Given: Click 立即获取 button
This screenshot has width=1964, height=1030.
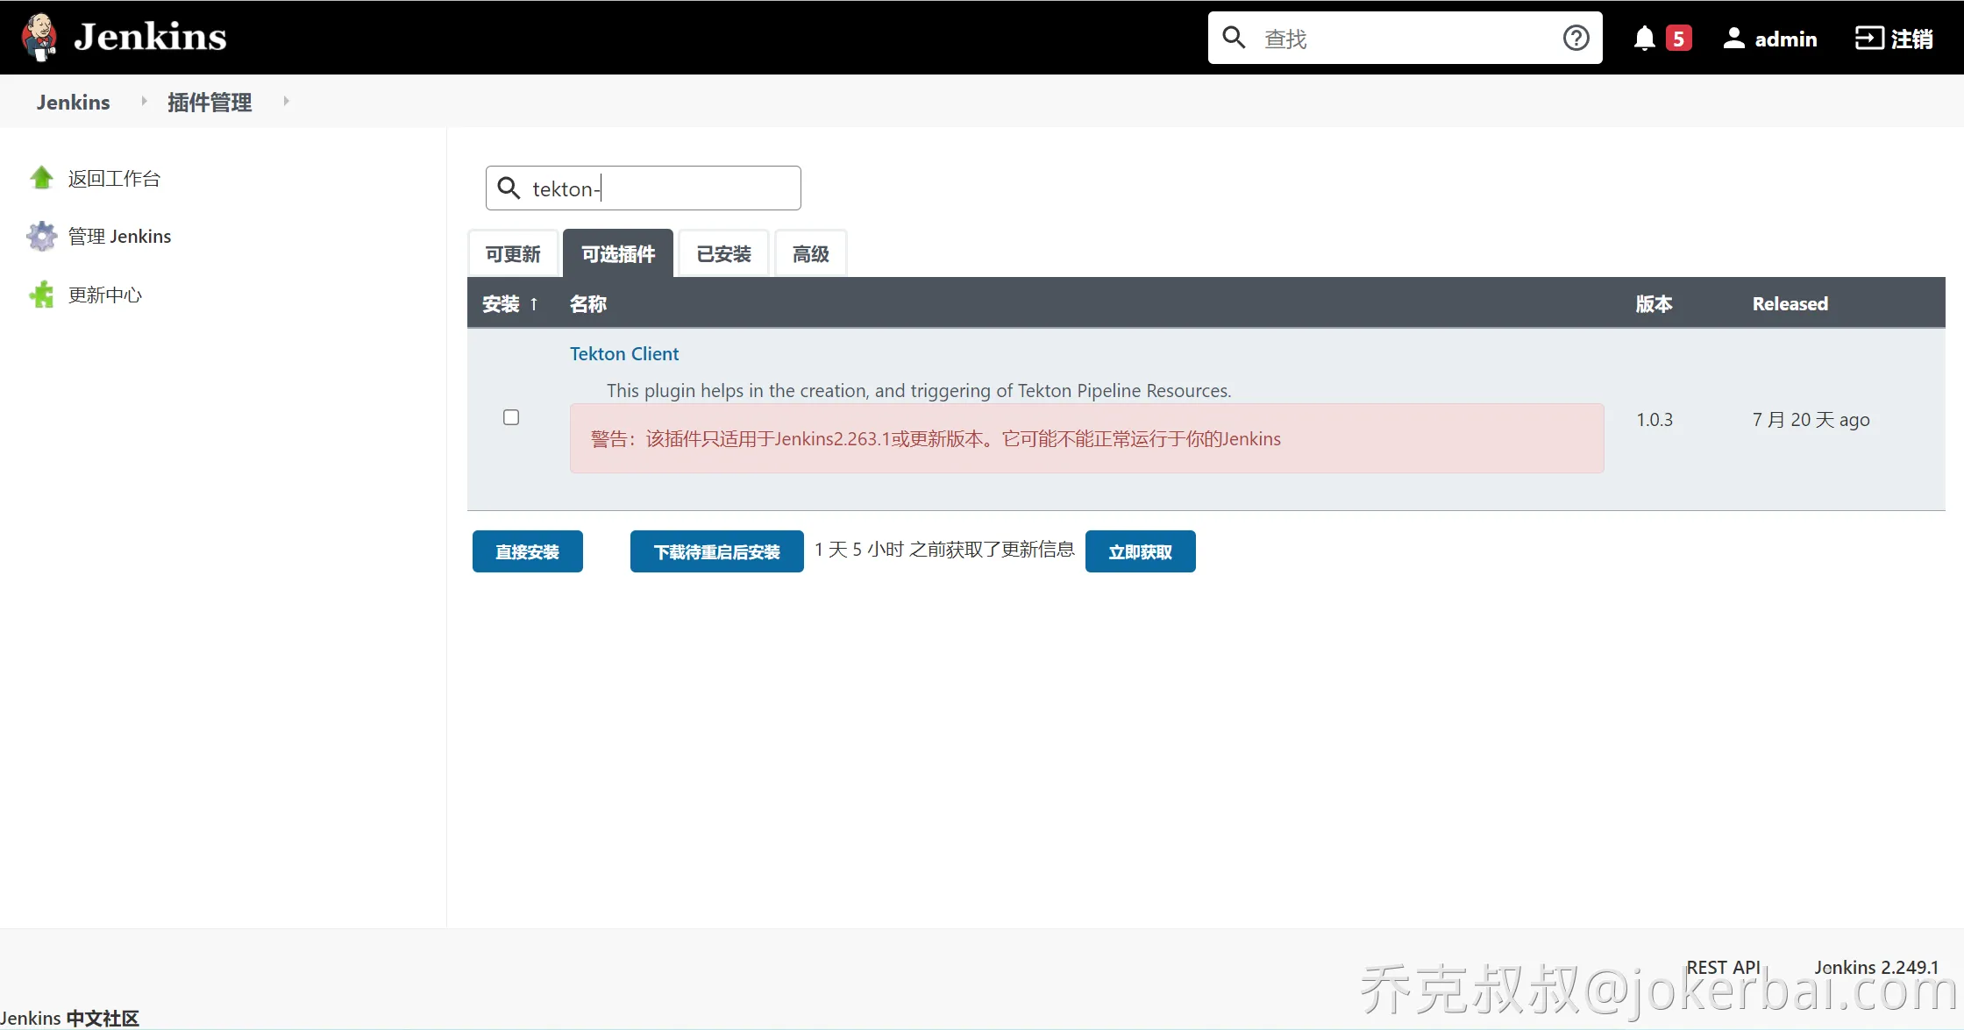Looking at the screenshot, I should pyautogui.click(x=1140, y=551).
